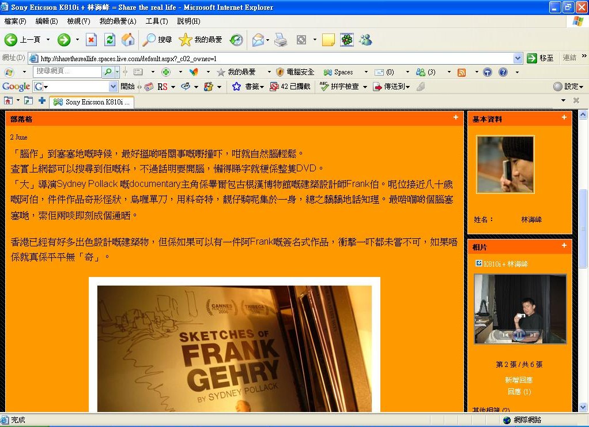
Task: Expand the Spaces dropdown arrow
Action: click(x=366, y=72)
